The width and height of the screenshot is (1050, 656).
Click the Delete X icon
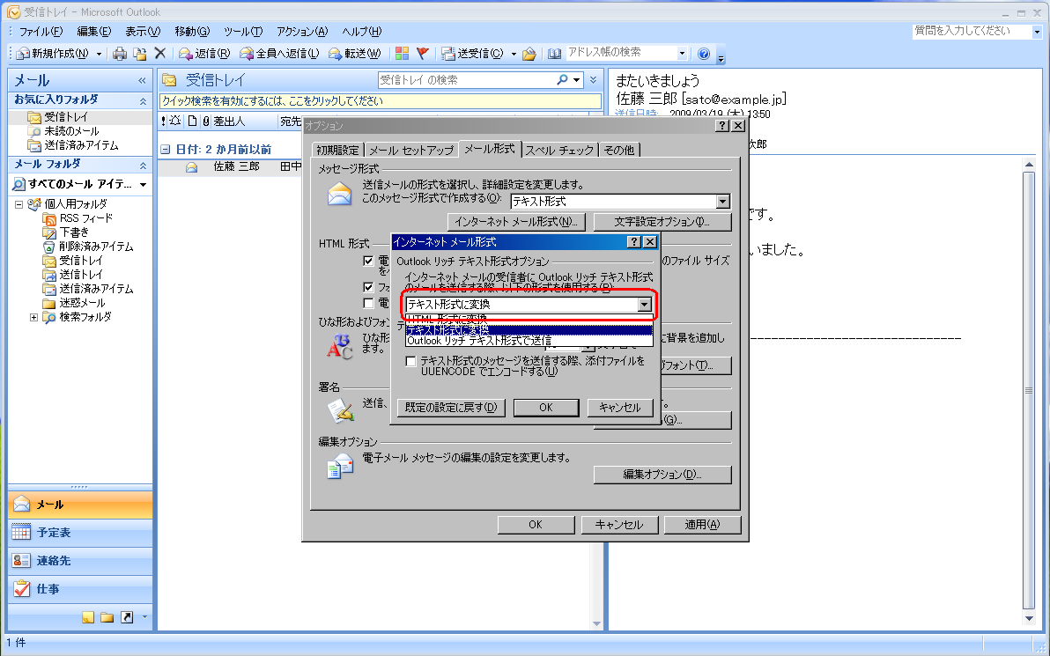tap(160, 53)
